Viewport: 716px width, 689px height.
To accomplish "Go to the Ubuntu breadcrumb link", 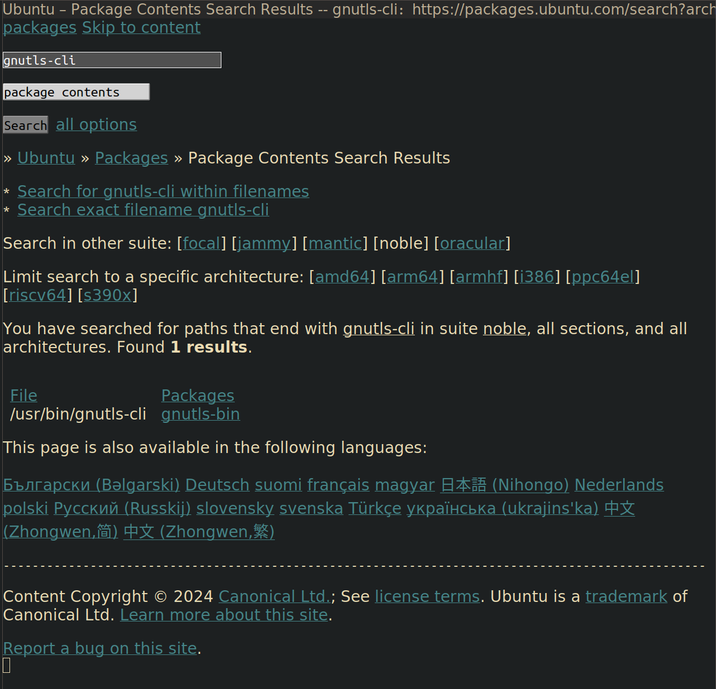I will [46, 158].
